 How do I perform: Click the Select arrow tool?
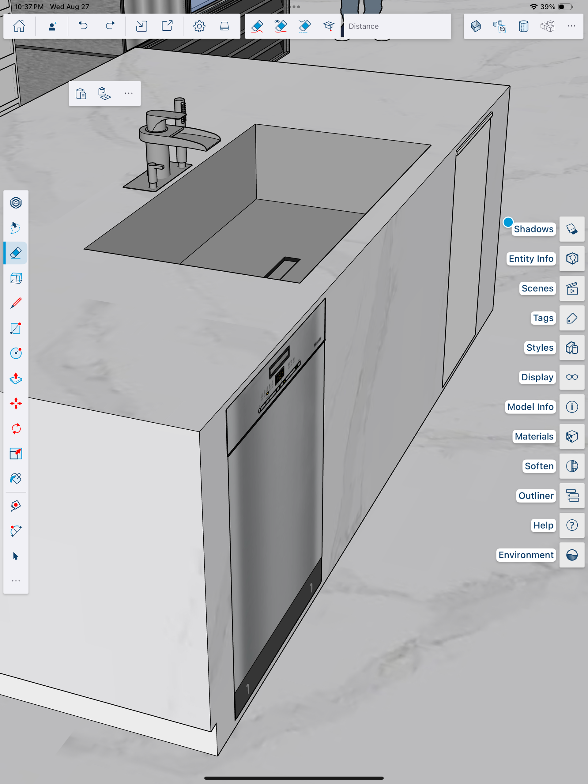click(x=16, y=556)
